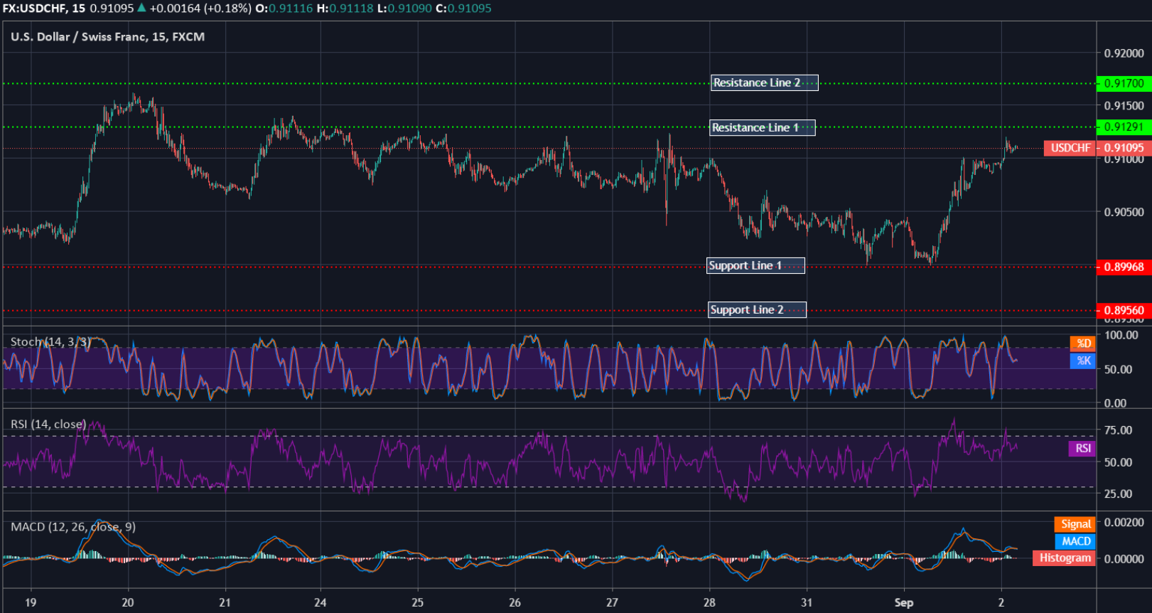Image resolution: width=1152 pixels, height=613 pixels.
Task: Click the orange %D stochastic tag
Action: 1083,343
